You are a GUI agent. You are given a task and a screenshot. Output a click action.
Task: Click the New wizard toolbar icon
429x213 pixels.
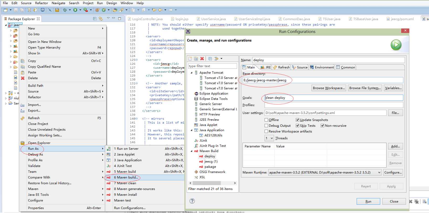6,10
